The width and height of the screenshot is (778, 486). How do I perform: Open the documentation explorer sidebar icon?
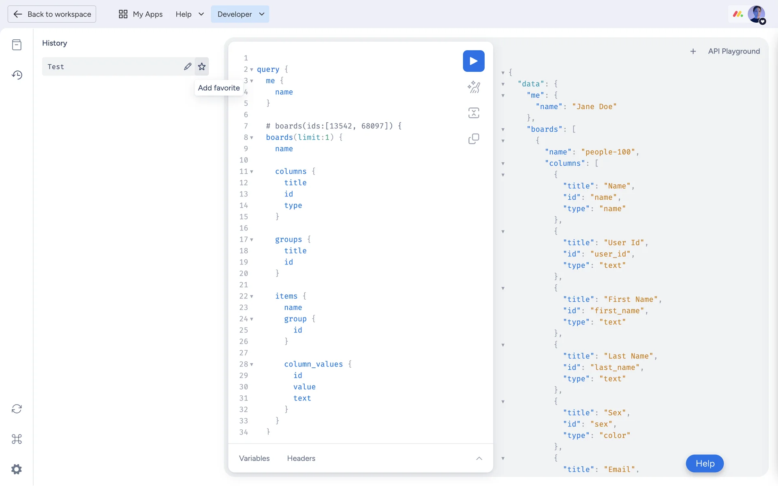(x=17, y=45)
